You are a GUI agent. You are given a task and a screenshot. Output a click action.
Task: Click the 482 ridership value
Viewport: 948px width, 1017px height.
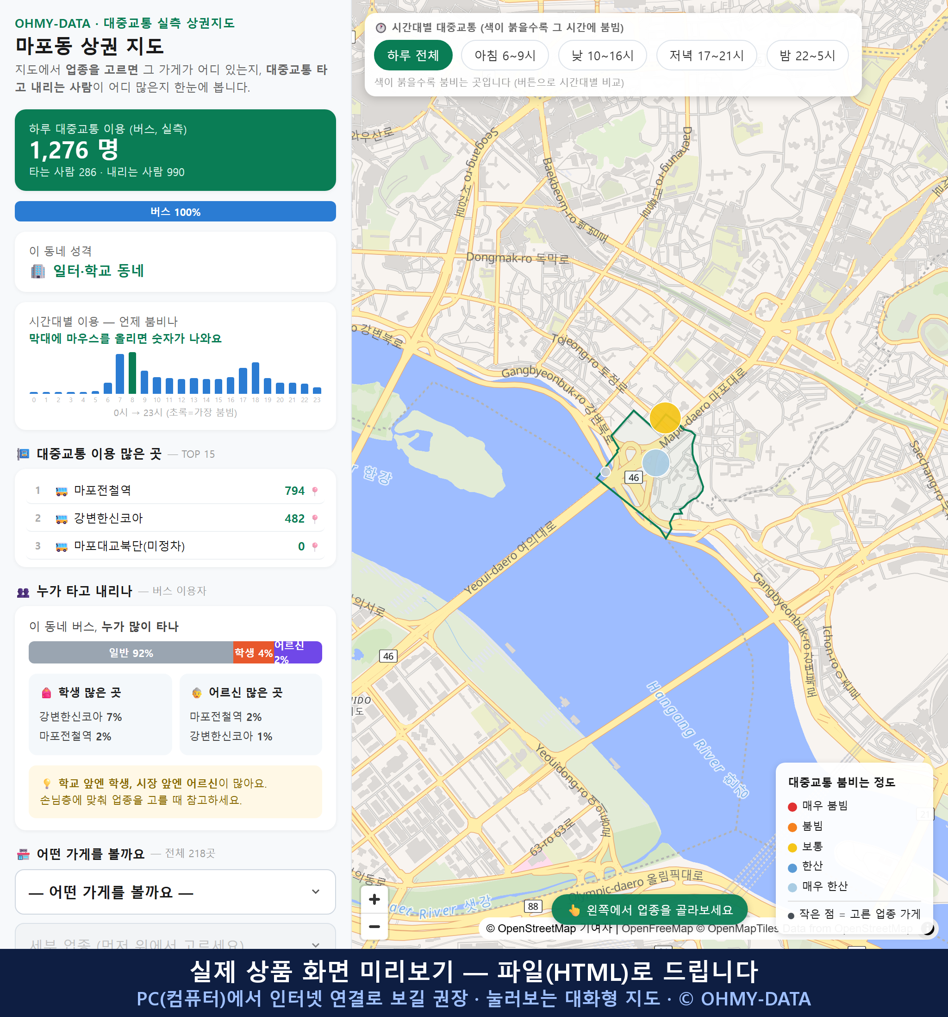tap(294, 518)
